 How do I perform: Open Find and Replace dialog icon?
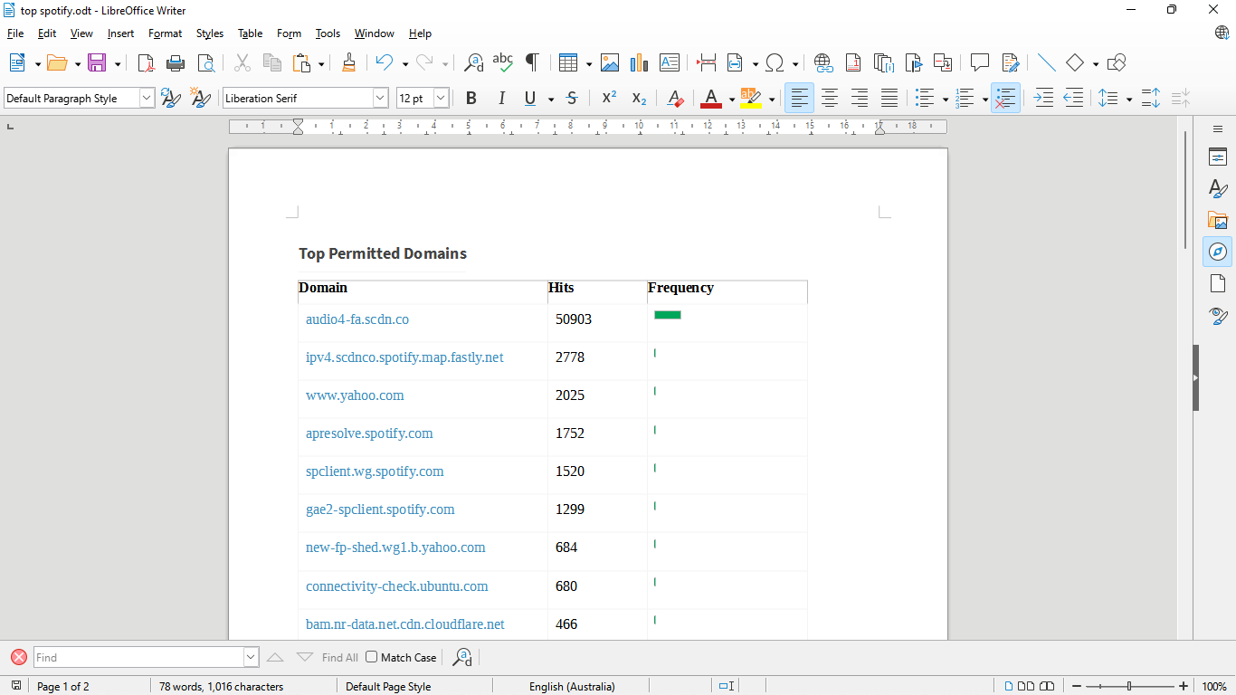point(473,62)
